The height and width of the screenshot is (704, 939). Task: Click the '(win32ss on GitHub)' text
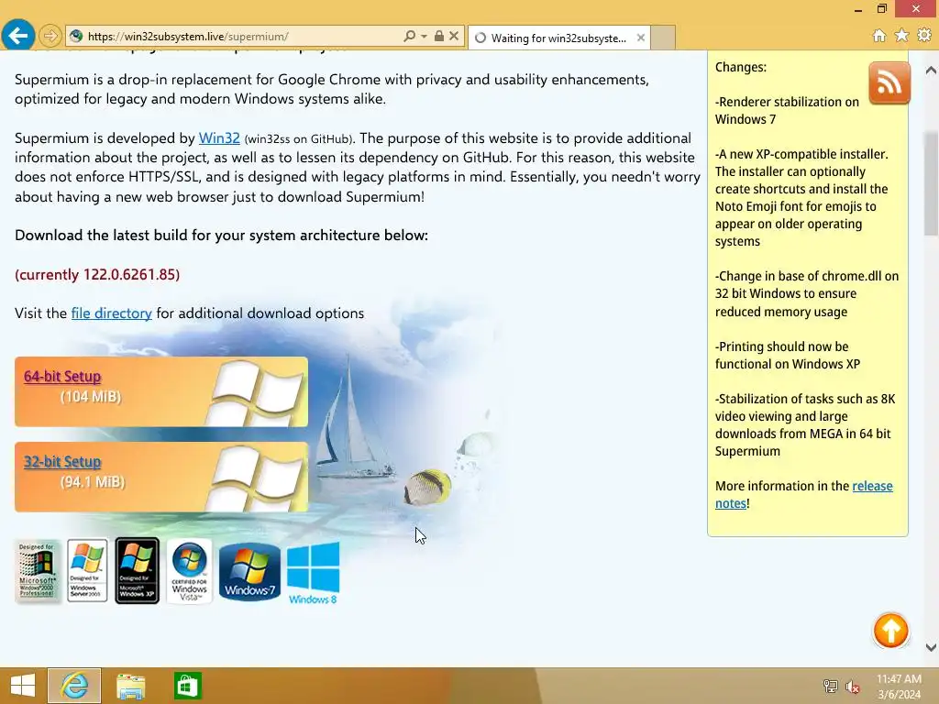(x=300, y=139)
